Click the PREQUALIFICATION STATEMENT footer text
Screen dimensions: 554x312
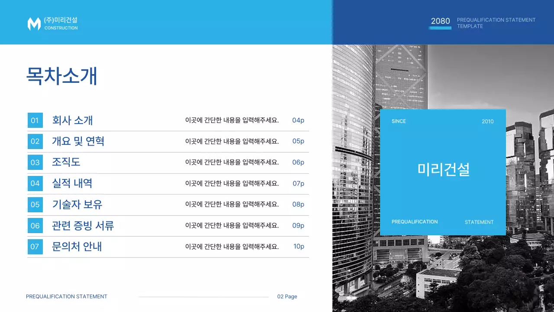pyautogui.click(x=67, y=296)
